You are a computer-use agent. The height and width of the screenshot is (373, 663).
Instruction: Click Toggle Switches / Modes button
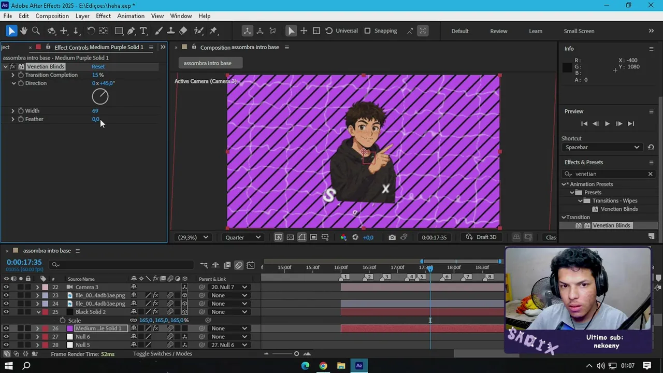(162, 354)
